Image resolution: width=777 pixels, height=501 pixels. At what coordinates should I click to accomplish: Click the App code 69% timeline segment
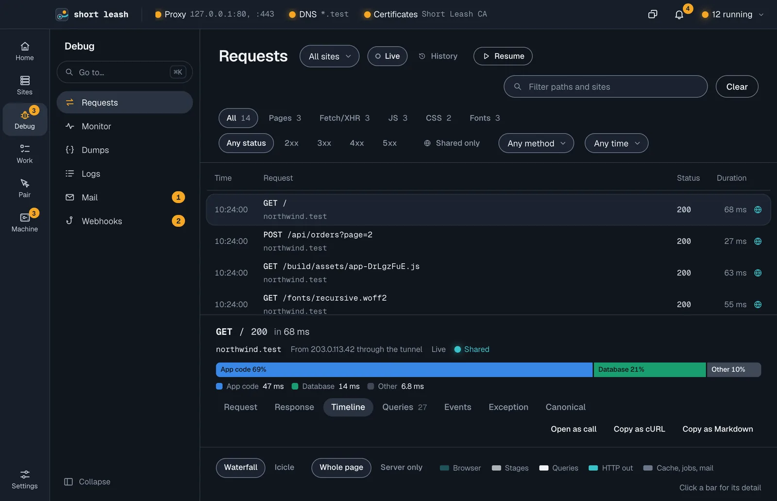pos(404,370)
